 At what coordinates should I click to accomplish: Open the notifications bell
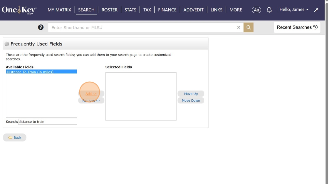[269, 10]
